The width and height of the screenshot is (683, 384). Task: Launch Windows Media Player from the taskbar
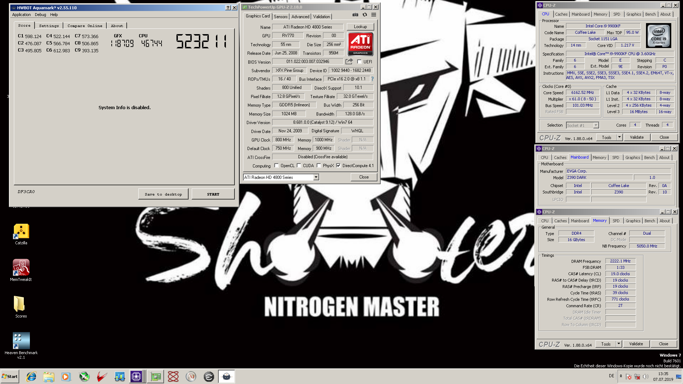pyautogui.click(x=66, y=377)
